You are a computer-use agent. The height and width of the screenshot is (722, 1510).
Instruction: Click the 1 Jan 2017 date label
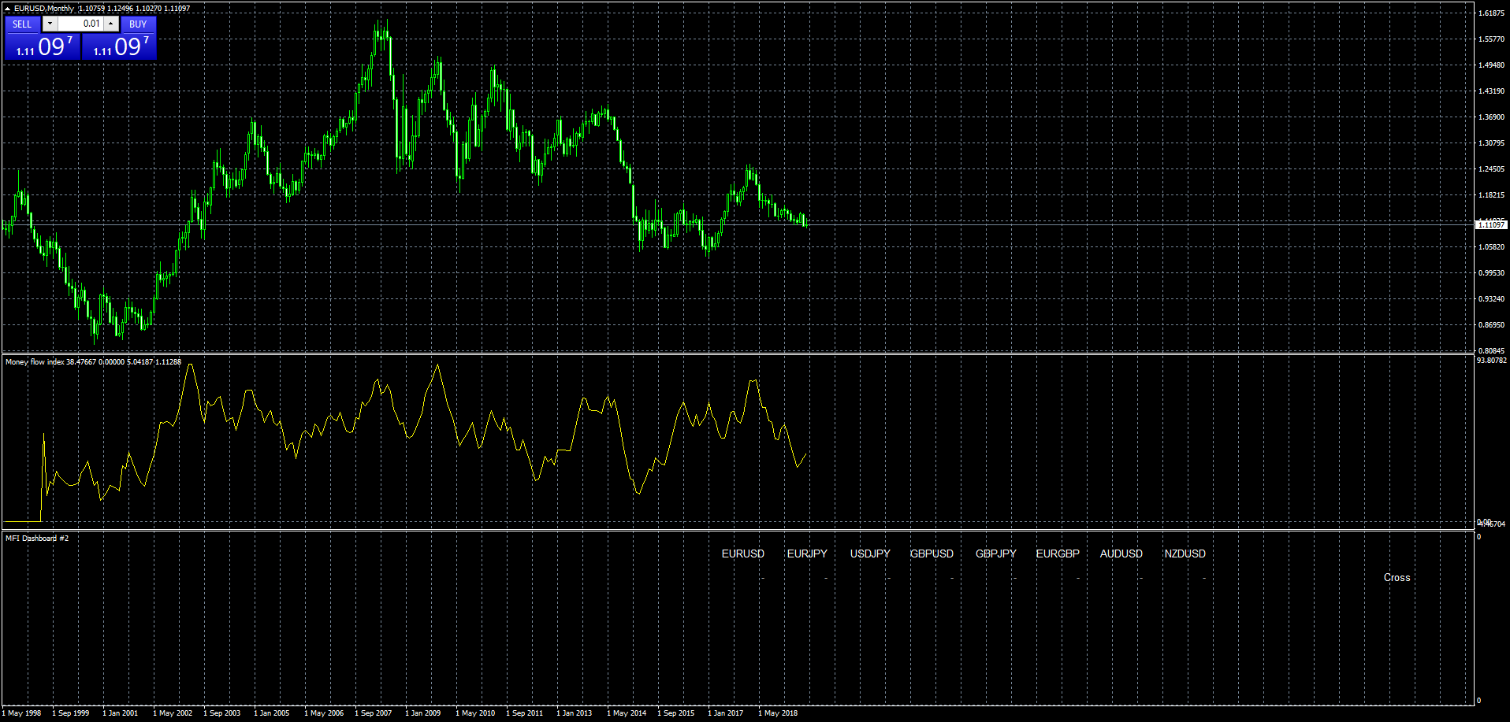pos(726,713)
